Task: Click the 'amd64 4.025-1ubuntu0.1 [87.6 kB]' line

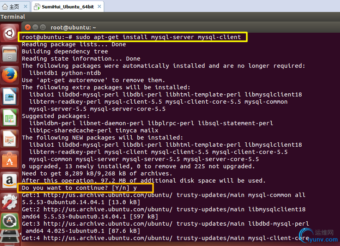Action: click(83, 231)
